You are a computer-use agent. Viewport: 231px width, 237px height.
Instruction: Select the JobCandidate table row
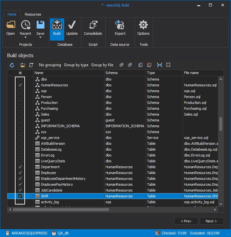[x=113, y=190]
